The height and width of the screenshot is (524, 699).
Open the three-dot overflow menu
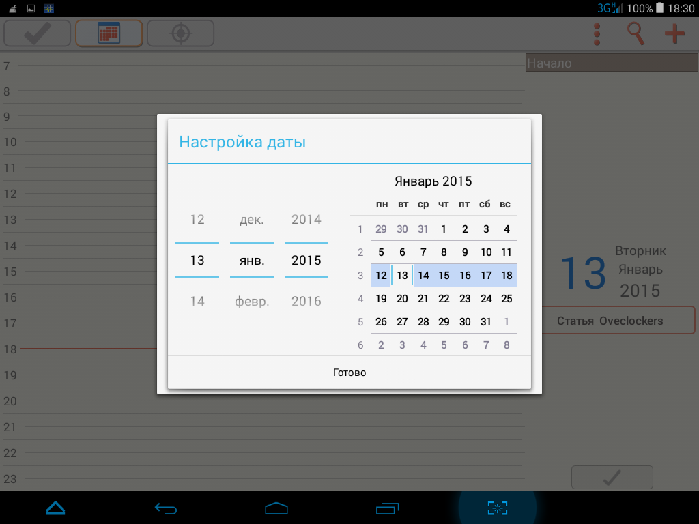(x=597, y=34)
